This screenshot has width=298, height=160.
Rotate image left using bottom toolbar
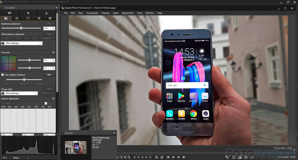[157, 157]
